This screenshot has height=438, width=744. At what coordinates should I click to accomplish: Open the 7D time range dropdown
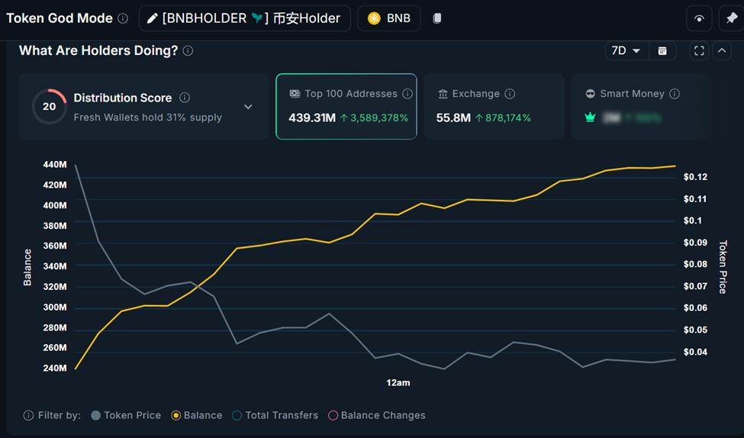(x=626, y=50)
